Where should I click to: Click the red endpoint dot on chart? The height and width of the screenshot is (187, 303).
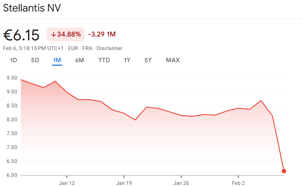click(284, 171)
